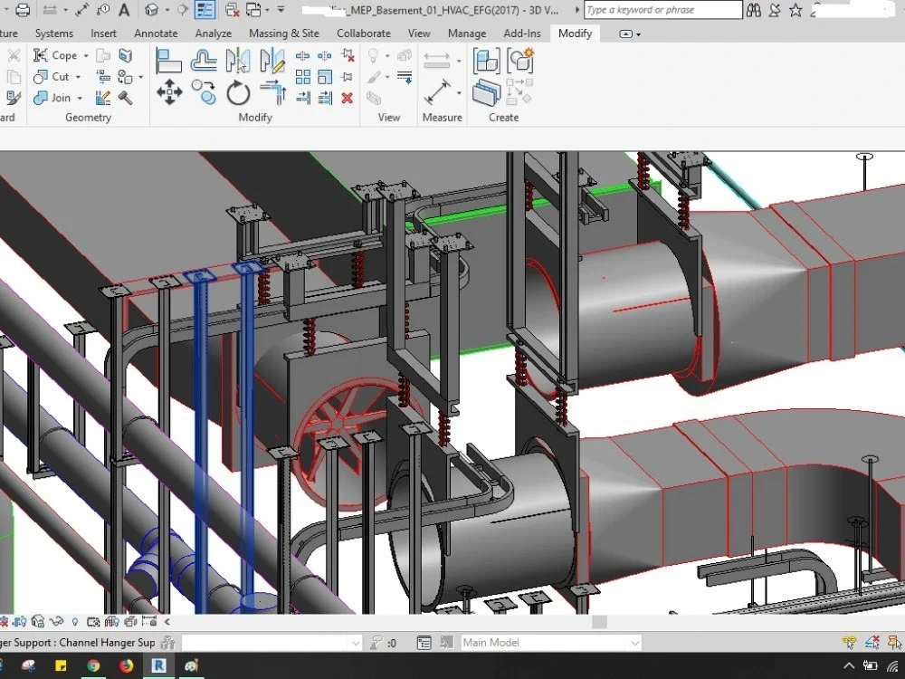The image size is (905, 679).
Task: Expand the Cope dropdown arrow
Action: (86, 56)
